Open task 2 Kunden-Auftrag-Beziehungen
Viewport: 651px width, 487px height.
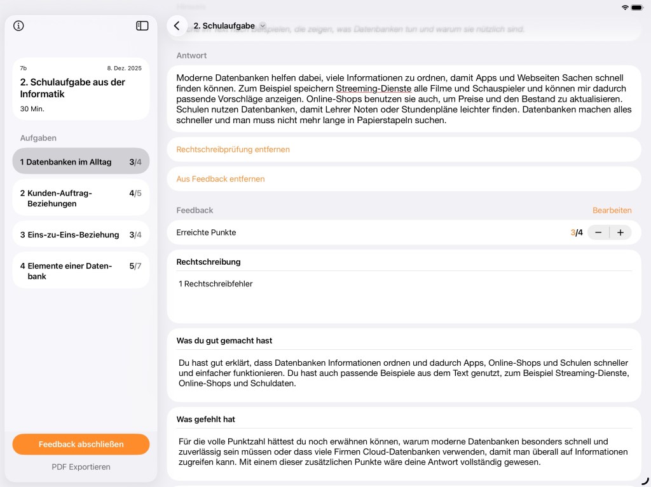pyautogui.click(x=81, y=198)
